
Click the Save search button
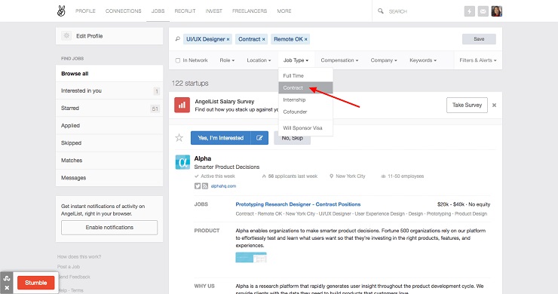479,39
